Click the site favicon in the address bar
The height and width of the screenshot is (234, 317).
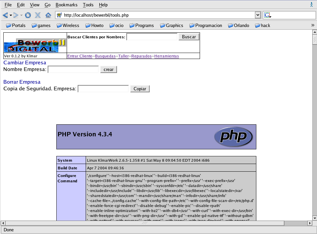click(x=59, y=15)
